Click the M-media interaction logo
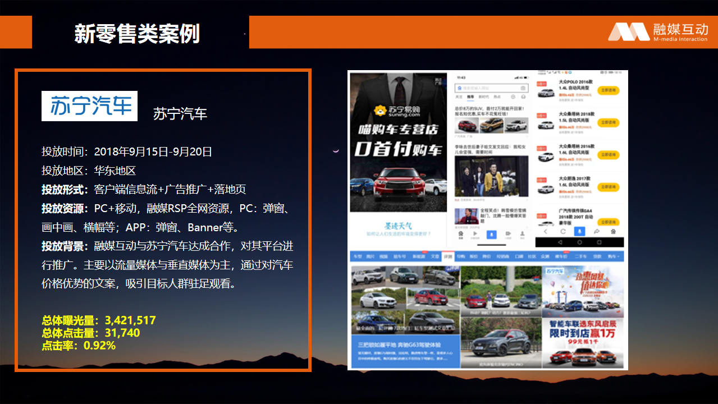 pos(658,32)
